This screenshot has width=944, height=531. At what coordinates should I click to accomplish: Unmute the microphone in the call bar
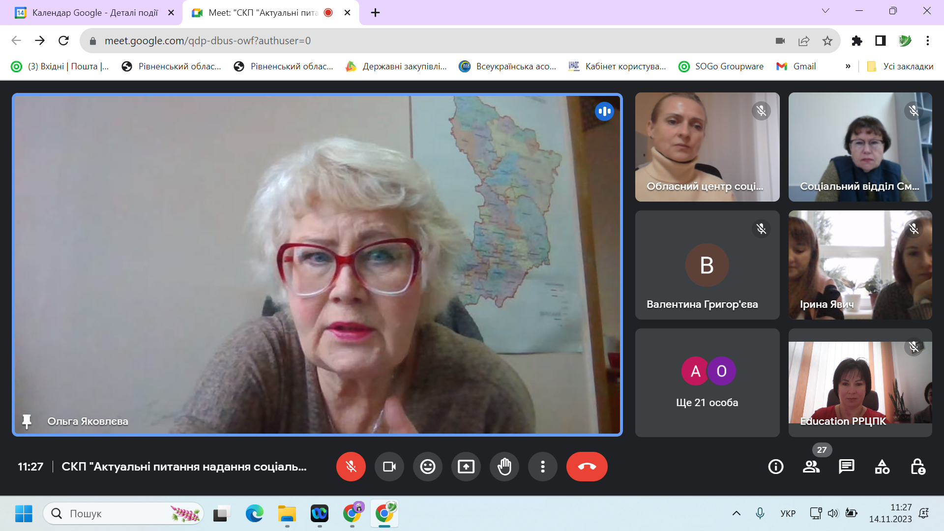pos(351,466)
